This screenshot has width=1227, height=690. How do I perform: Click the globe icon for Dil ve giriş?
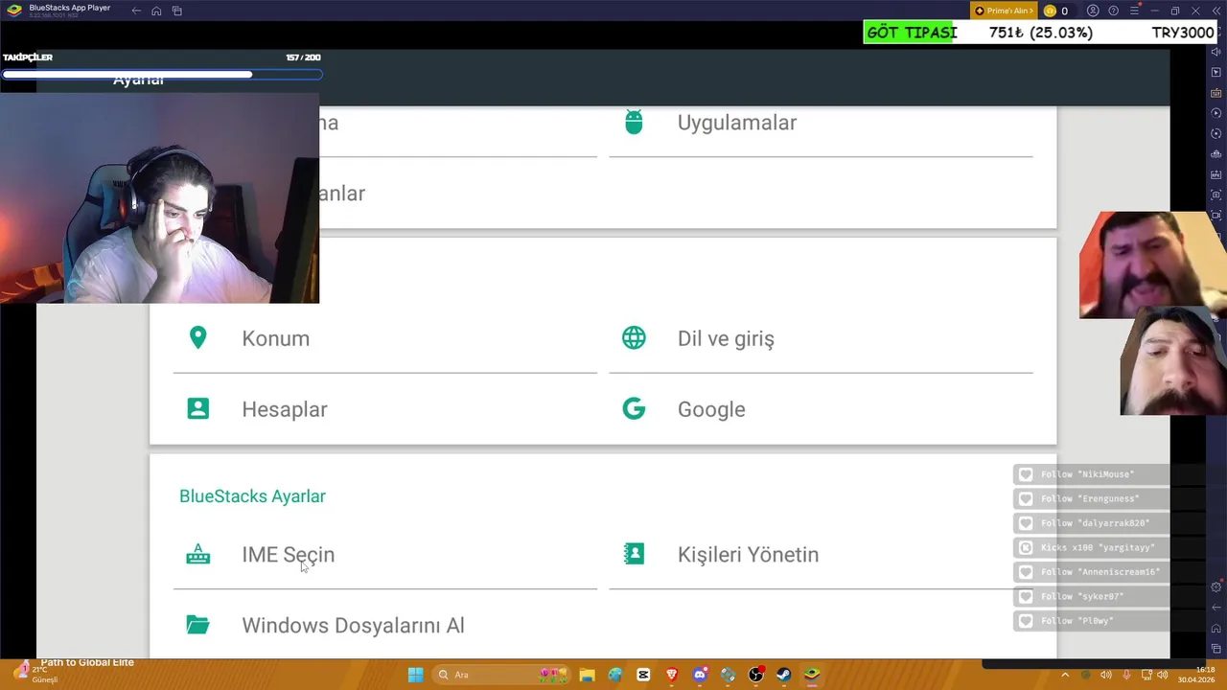[x=634, y=337]
